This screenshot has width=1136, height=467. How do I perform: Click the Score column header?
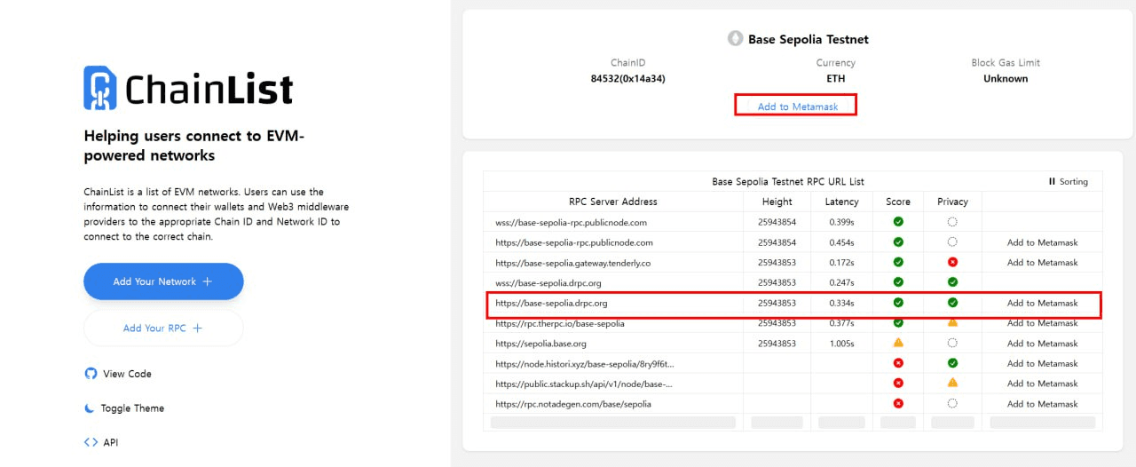(898, 202)
